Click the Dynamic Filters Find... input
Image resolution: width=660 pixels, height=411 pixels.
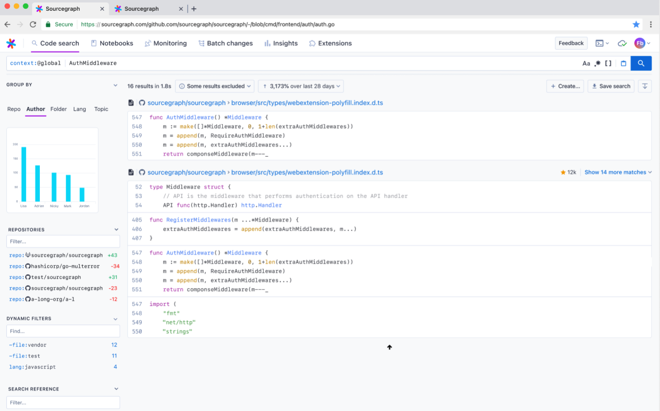click(63, 331)
